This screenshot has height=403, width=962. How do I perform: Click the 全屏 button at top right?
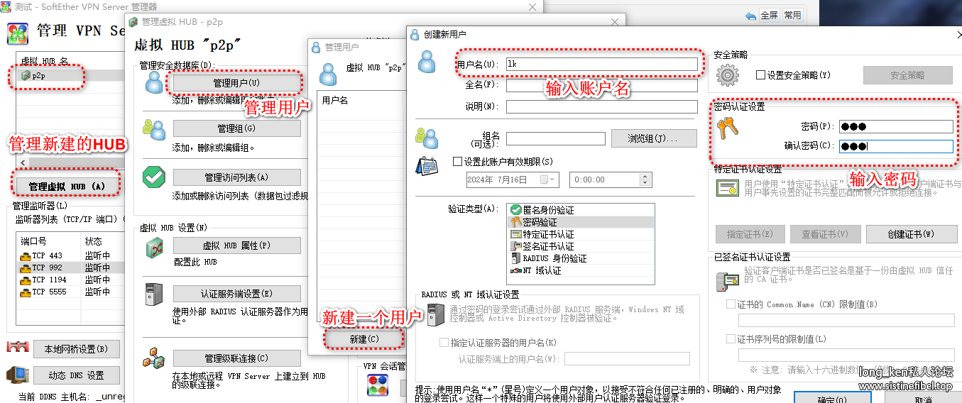(770, 15)
